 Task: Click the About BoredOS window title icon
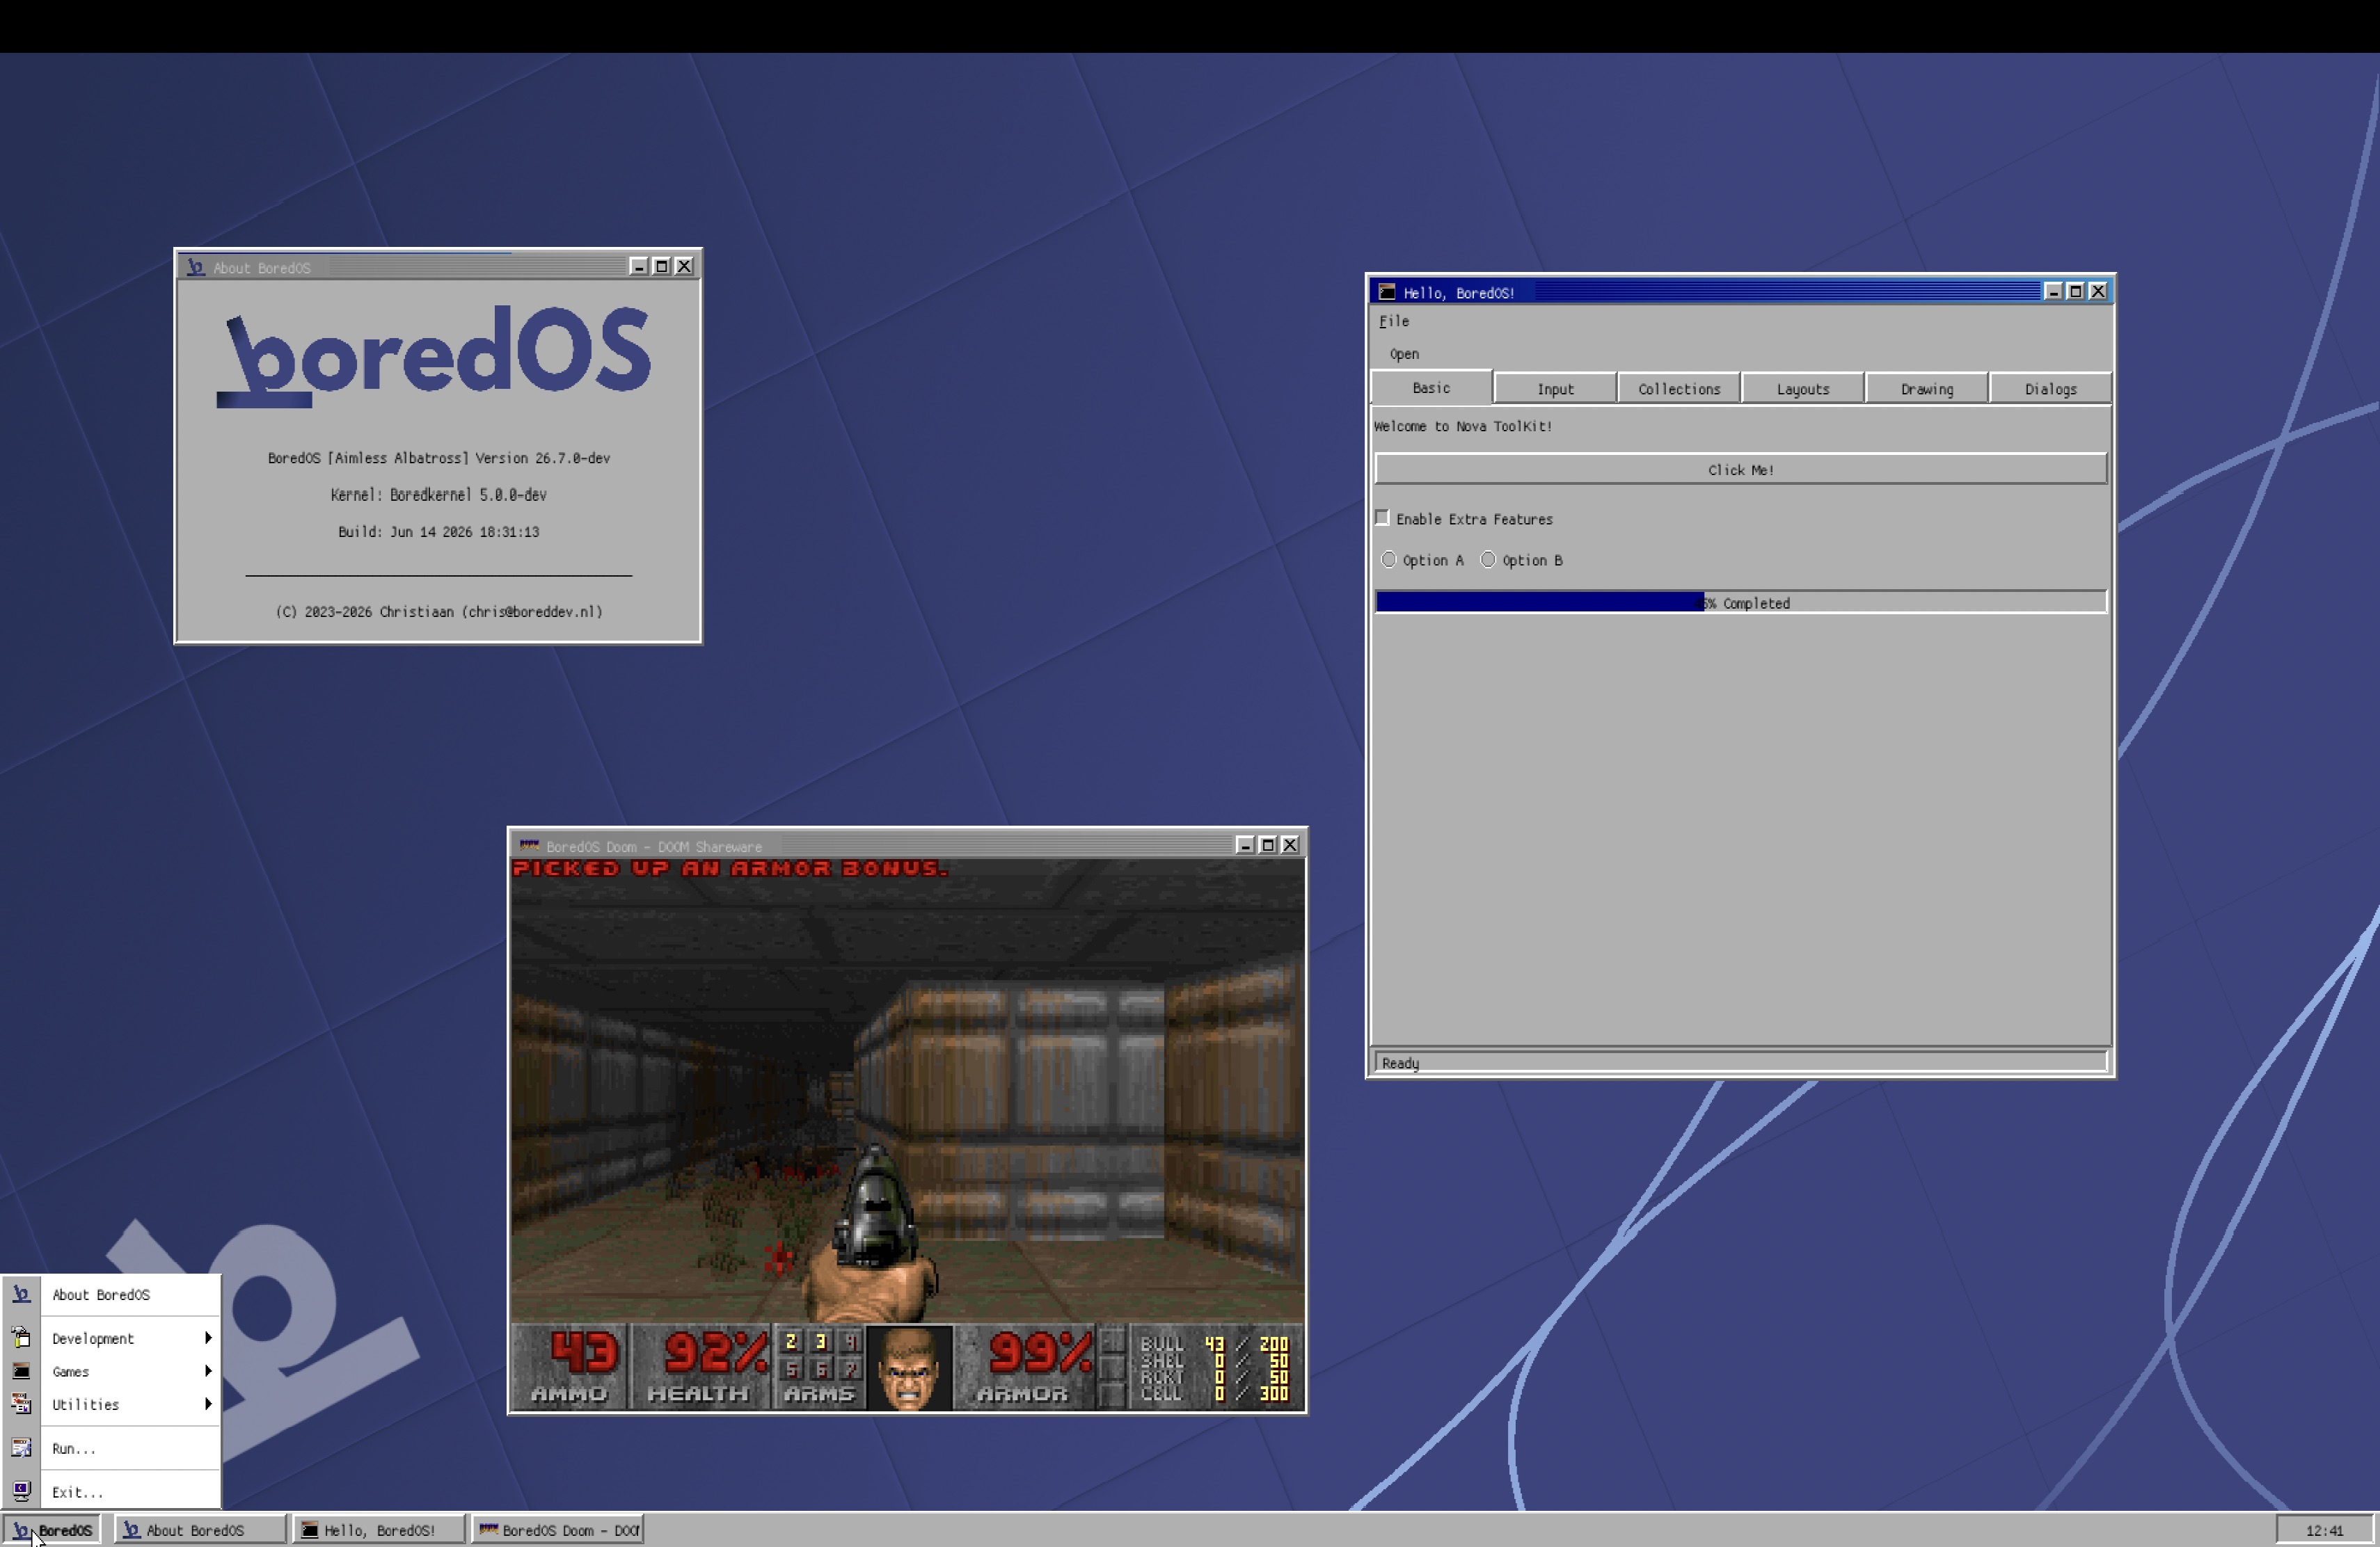(195, 267)
